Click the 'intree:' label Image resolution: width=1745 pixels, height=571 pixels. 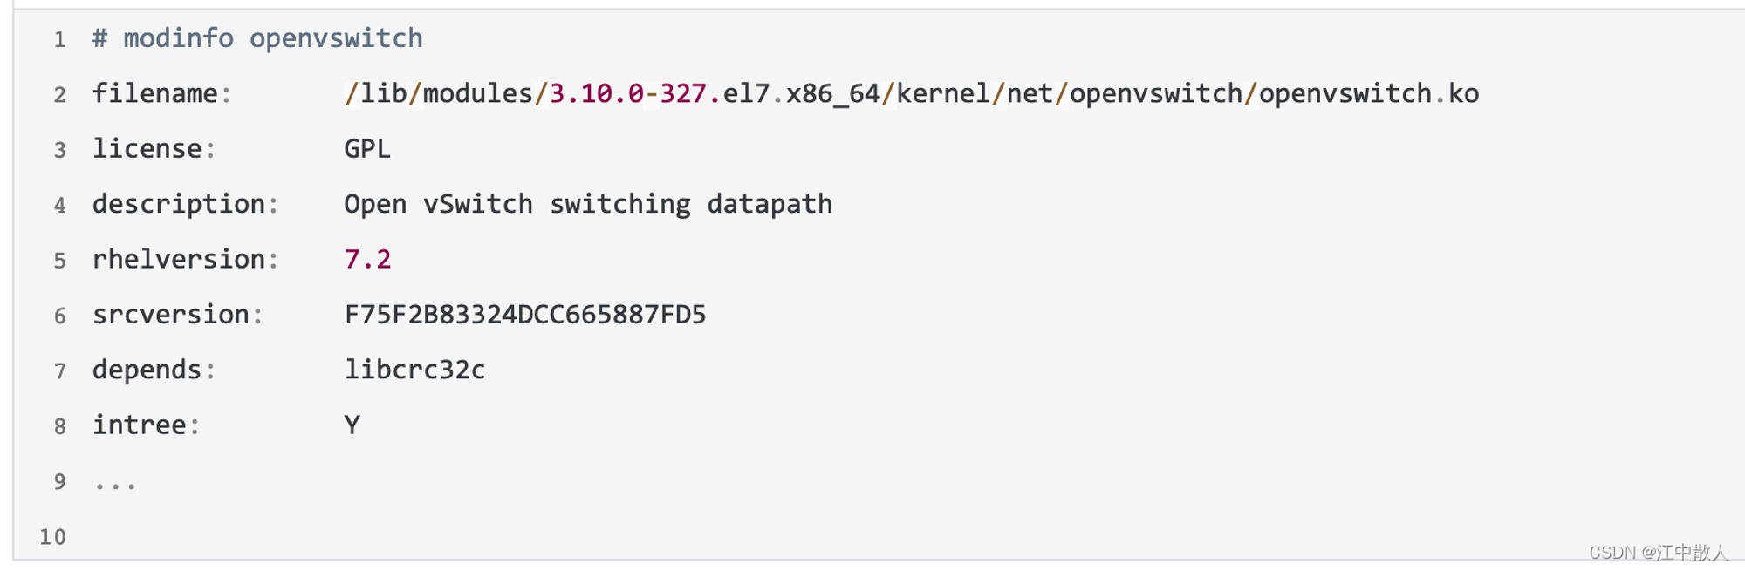tap(146, 425)
